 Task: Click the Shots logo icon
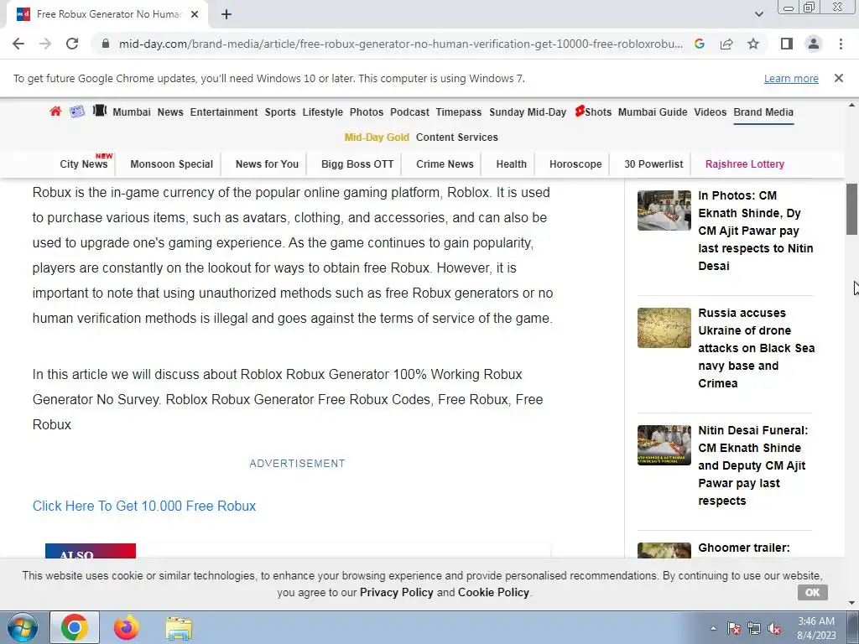tap(579, 112)
